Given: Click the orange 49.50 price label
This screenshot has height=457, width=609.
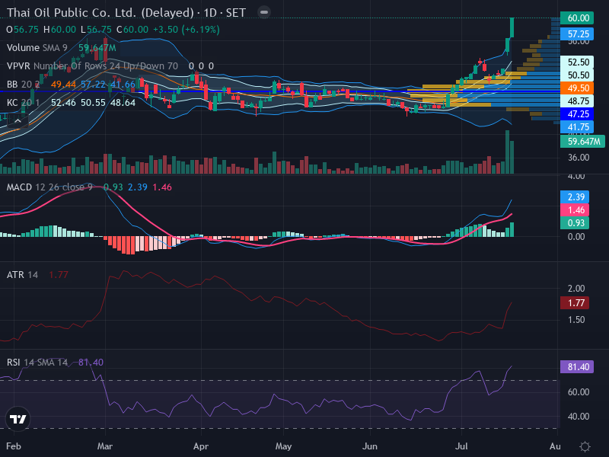Looking at the screenshot, I should pos(577,88).
